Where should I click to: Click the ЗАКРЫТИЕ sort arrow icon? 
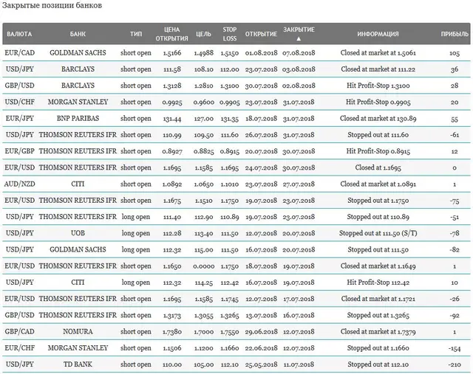pyautogui.click(x=299, y=39)
